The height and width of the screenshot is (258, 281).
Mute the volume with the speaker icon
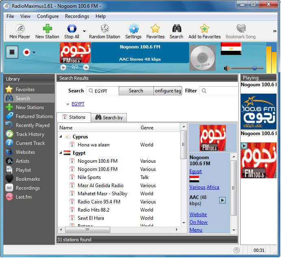click(227, 68)
